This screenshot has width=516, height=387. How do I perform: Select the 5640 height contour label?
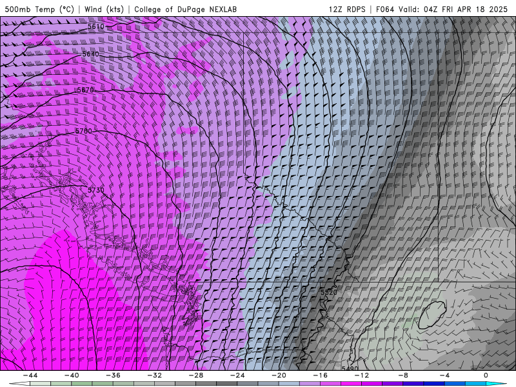pos(90,54)
